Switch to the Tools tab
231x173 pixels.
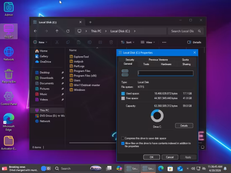coord(146,64)
